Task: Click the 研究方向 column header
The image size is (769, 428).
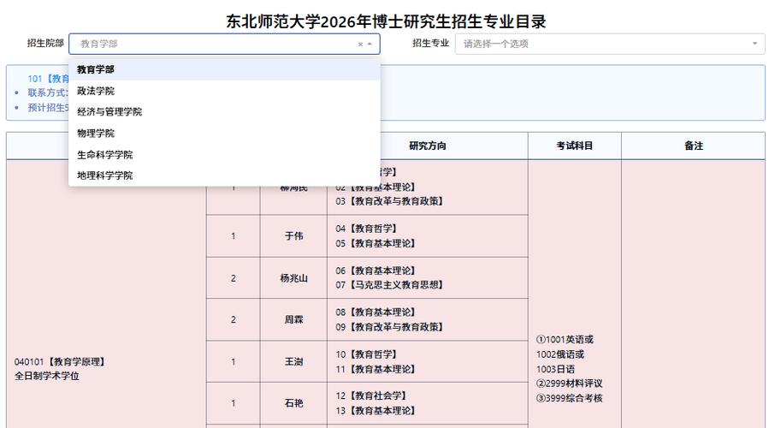Action: 428,146
